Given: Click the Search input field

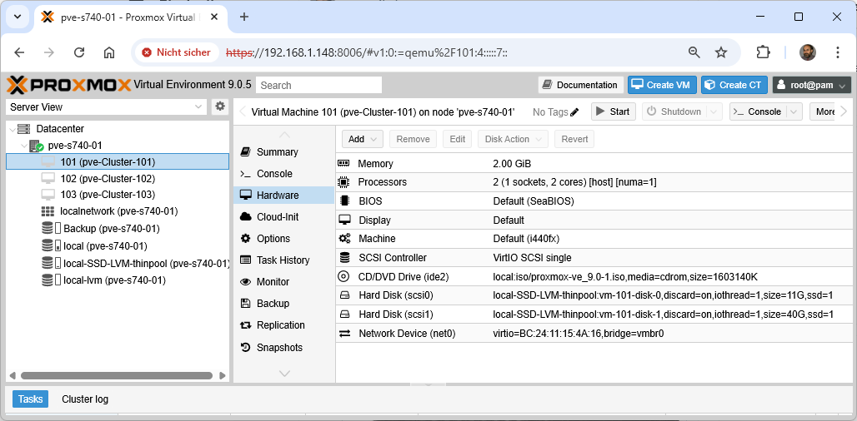Looking at the screenshot, I should 318,85.
